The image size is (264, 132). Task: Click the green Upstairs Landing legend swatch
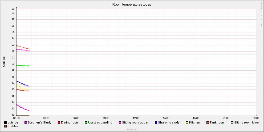click(86, 122)
